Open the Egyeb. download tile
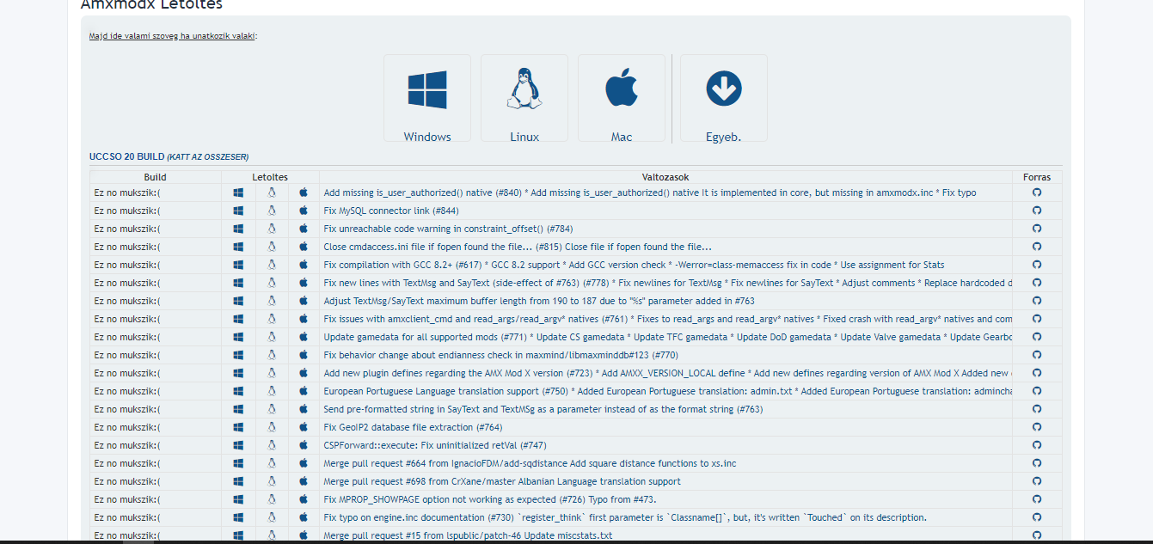Viewport: 1153px width, 544px height. tap(724, 98)
